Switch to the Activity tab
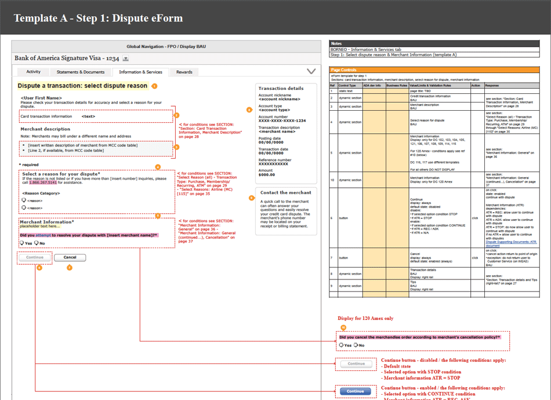This screenshot has width=551, height=400. pyautogui.click(x=33, y=72)
